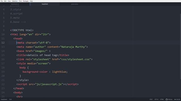Open the Selection menu
The image size is (181, 101).
click(x=15, y=1)
